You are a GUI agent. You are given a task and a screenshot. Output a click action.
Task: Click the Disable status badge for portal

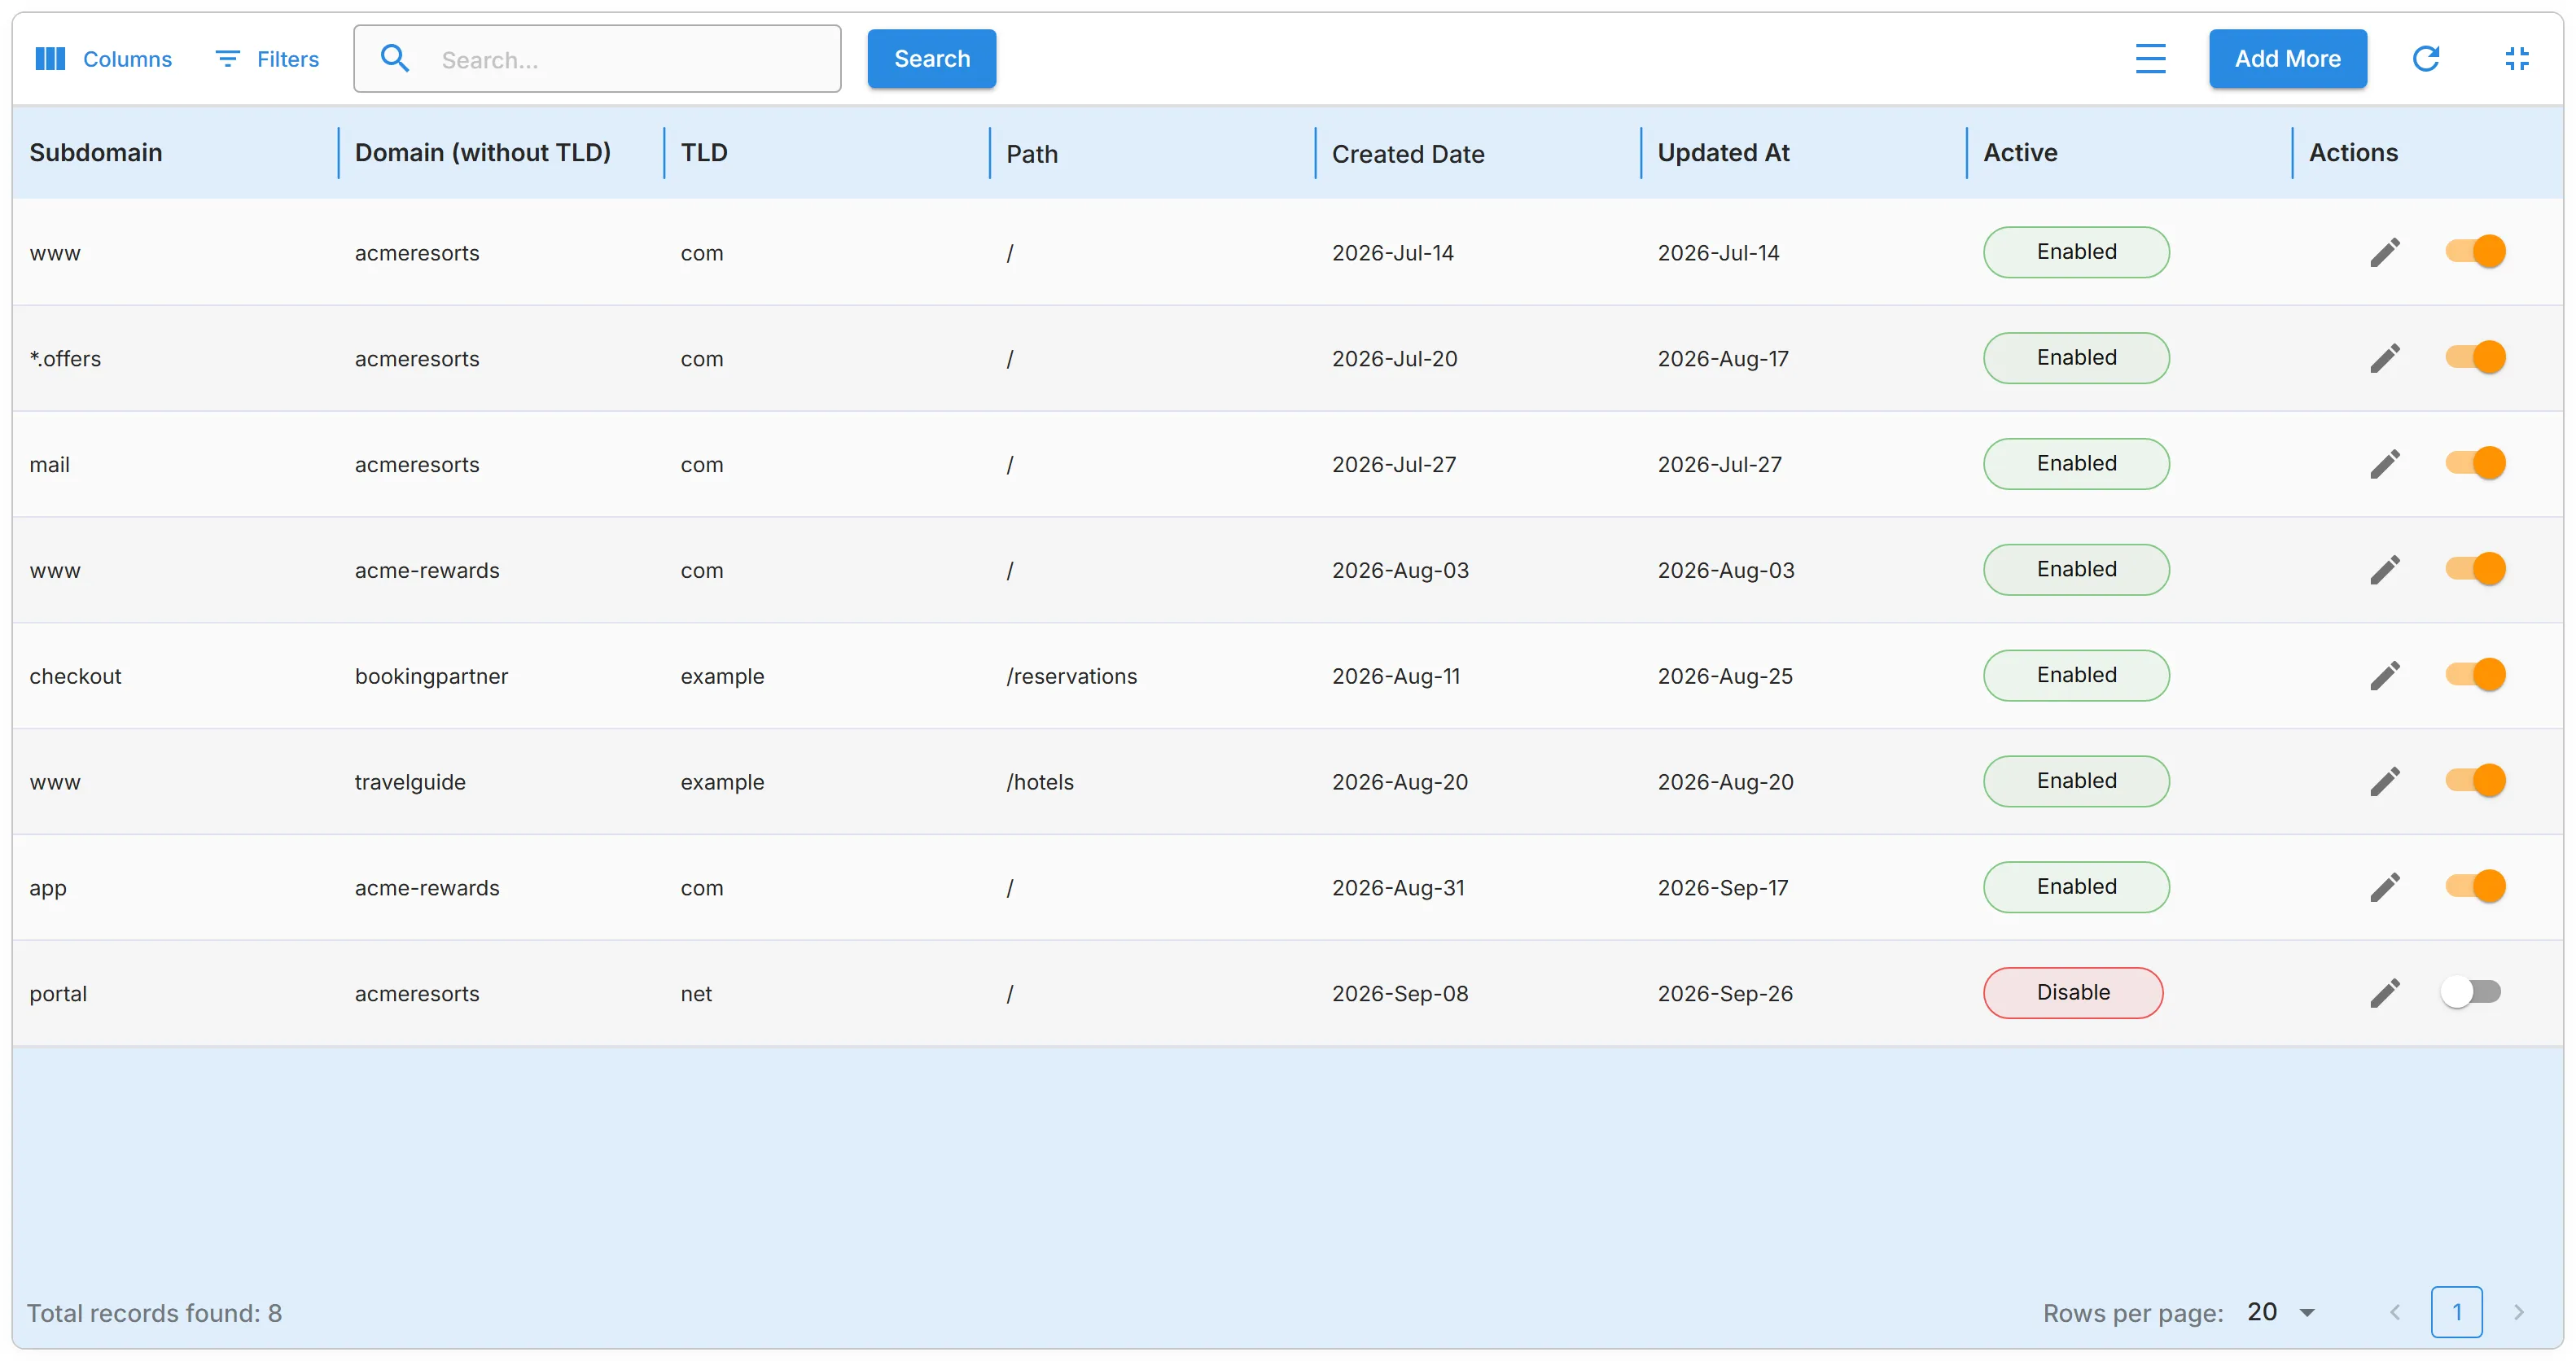[x=2073, y=992]
